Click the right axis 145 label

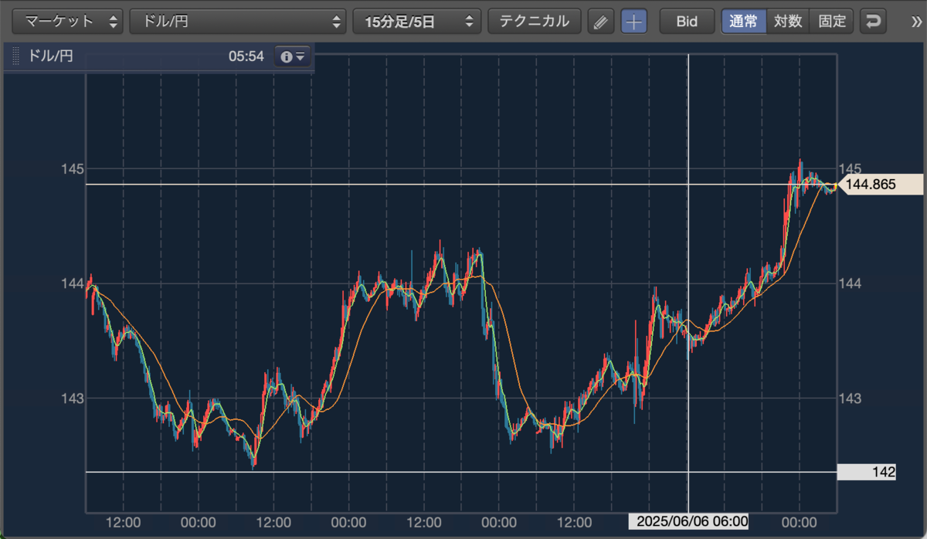coord(850,168)
